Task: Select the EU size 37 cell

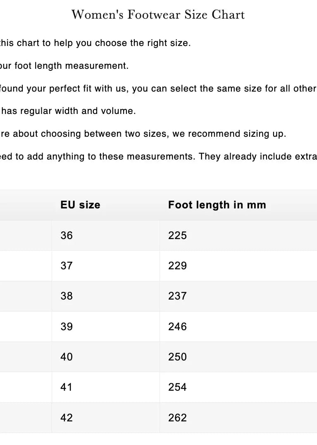Action: pyautogui.click(x=67, y=266)
